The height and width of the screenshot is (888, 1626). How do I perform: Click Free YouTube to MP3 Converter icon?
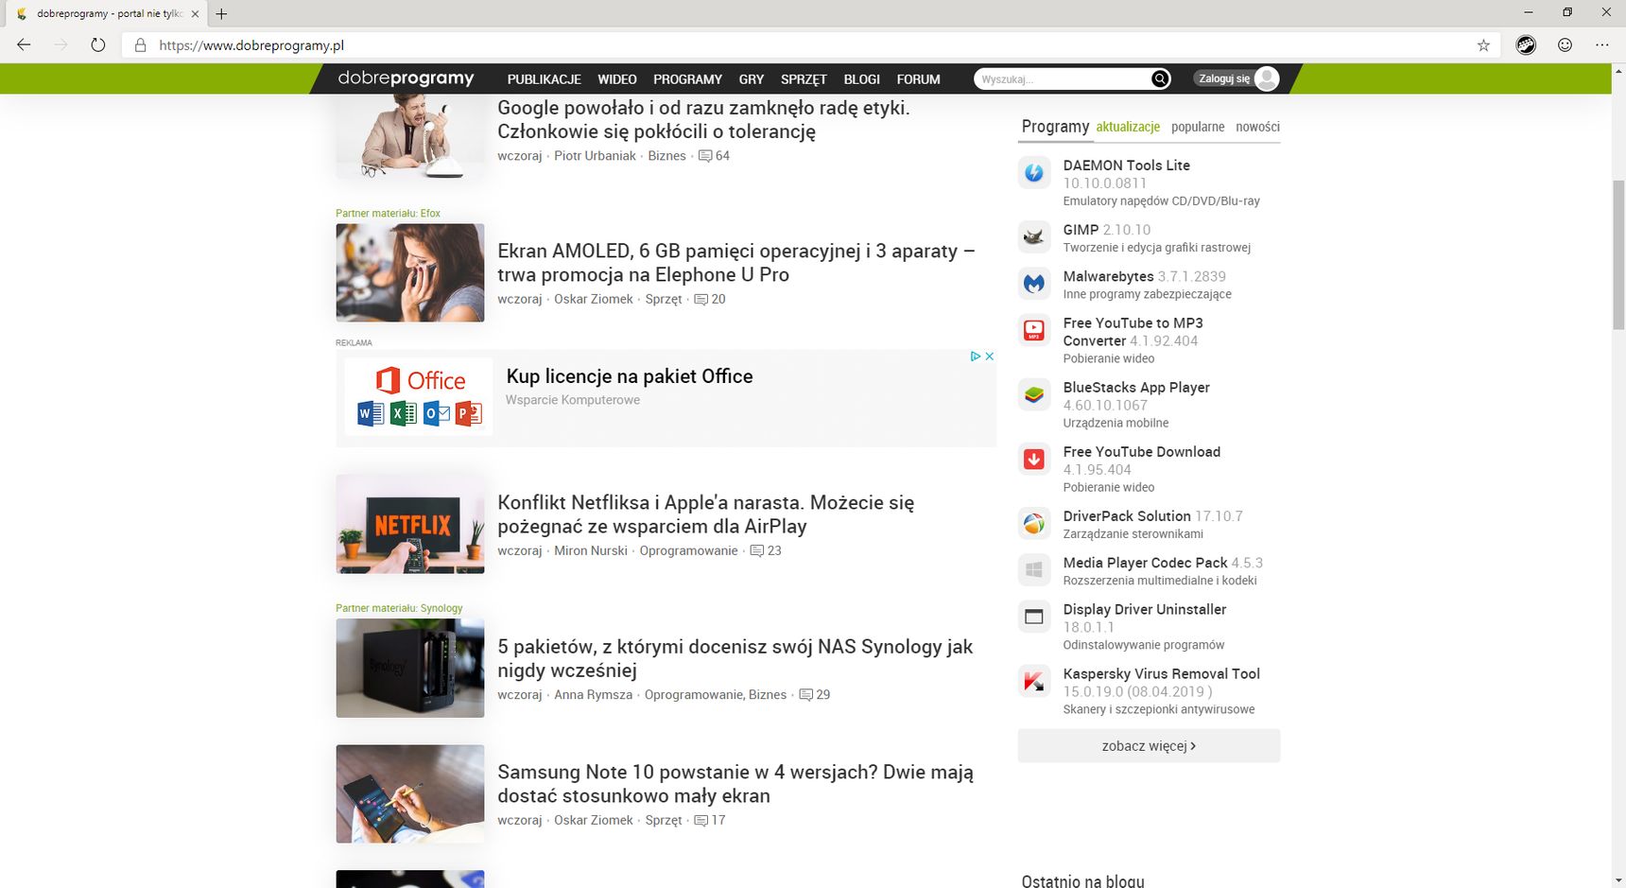coord(1034,330)
